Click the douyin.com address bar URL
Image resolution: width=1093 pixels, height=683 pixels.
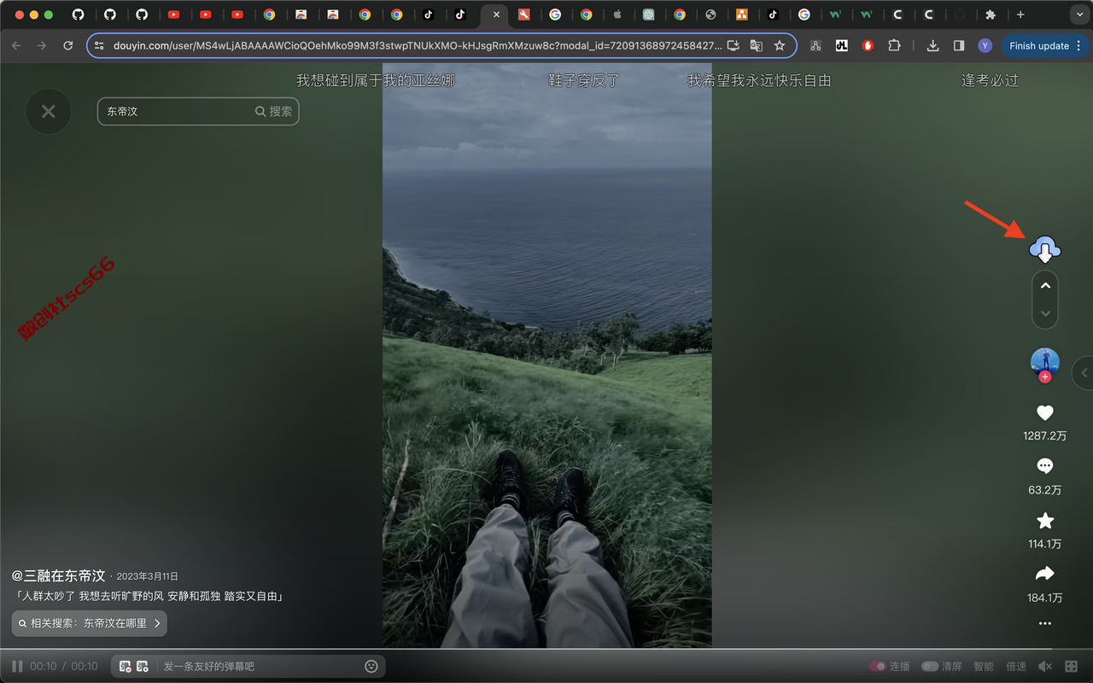[417, 46]
